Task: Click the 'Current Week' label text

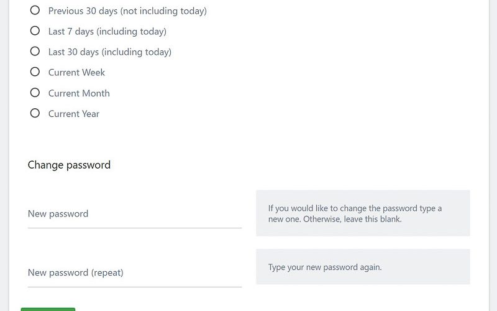Action: [76, 73]
